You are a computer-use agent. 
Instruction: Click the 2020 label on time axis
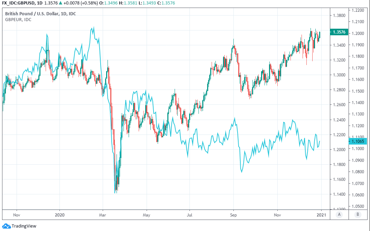(x=59, y=214)
